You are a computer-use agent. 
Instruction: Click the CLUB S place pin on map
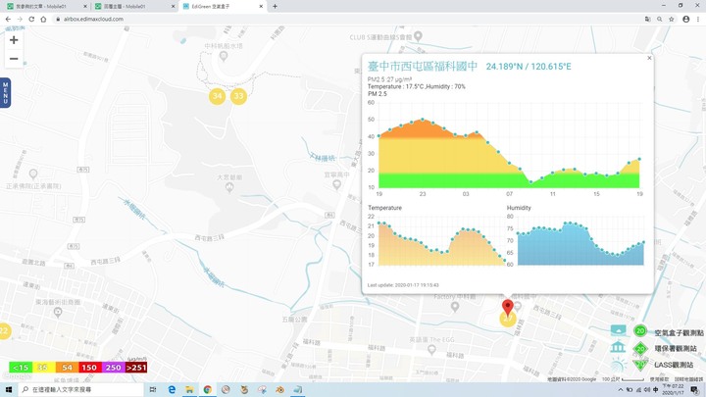418,36
